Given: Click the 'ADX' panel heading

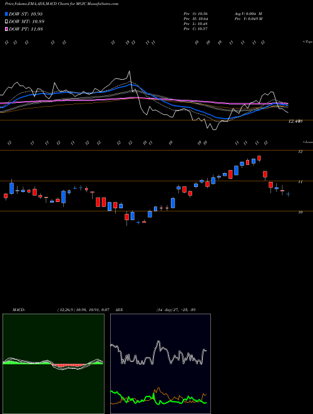Looking at the screenshot, I should pos(120,310).
